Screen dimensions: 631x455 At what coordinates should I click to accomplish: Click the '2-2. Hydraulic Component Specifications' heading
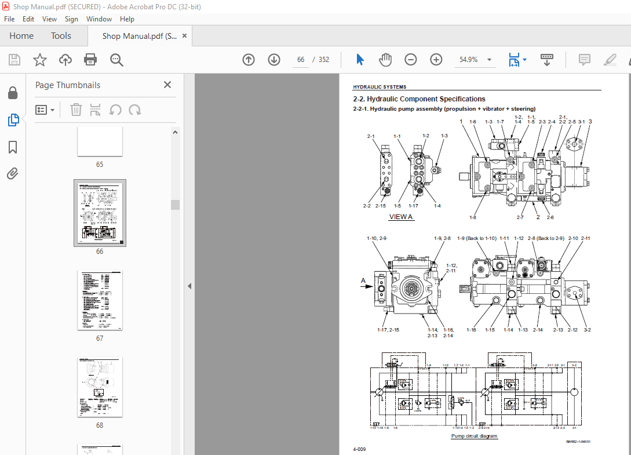(419, 99)
